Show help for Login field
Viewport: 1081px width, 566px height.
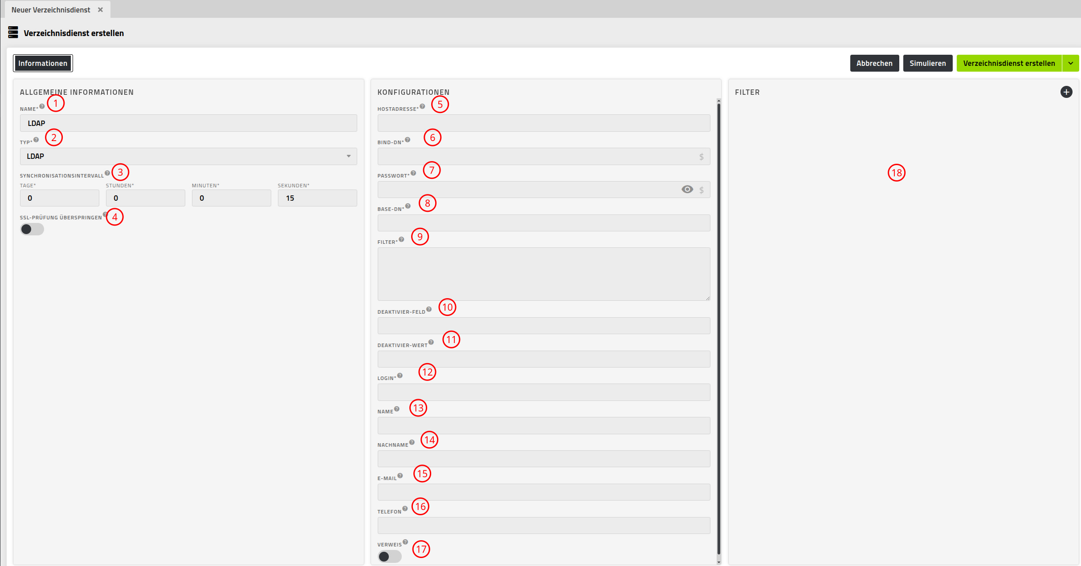coord(400,376)
